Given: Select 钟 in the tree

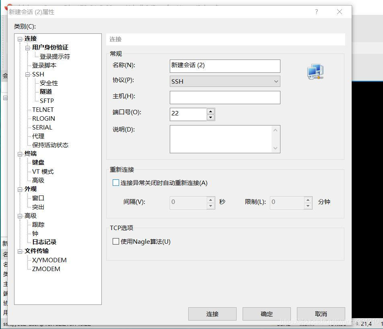Looking at the screenshot, I should (x=35, y=233).
